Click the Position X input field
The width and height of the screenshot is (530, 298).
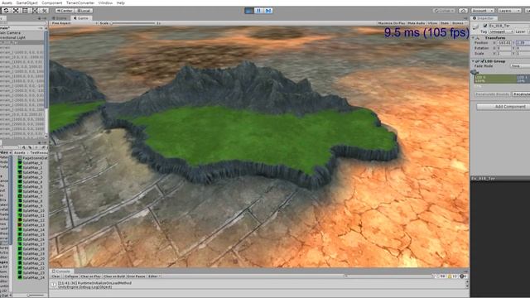[504, 43]
